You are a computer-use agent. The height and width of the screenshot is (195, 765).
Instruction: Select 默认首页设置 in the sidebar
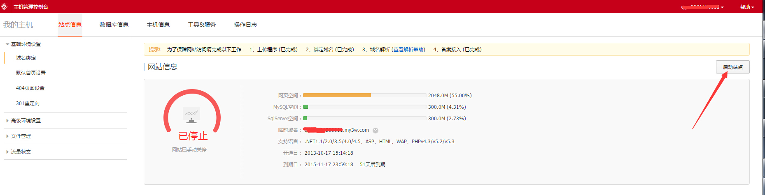(x=31, y=73)
